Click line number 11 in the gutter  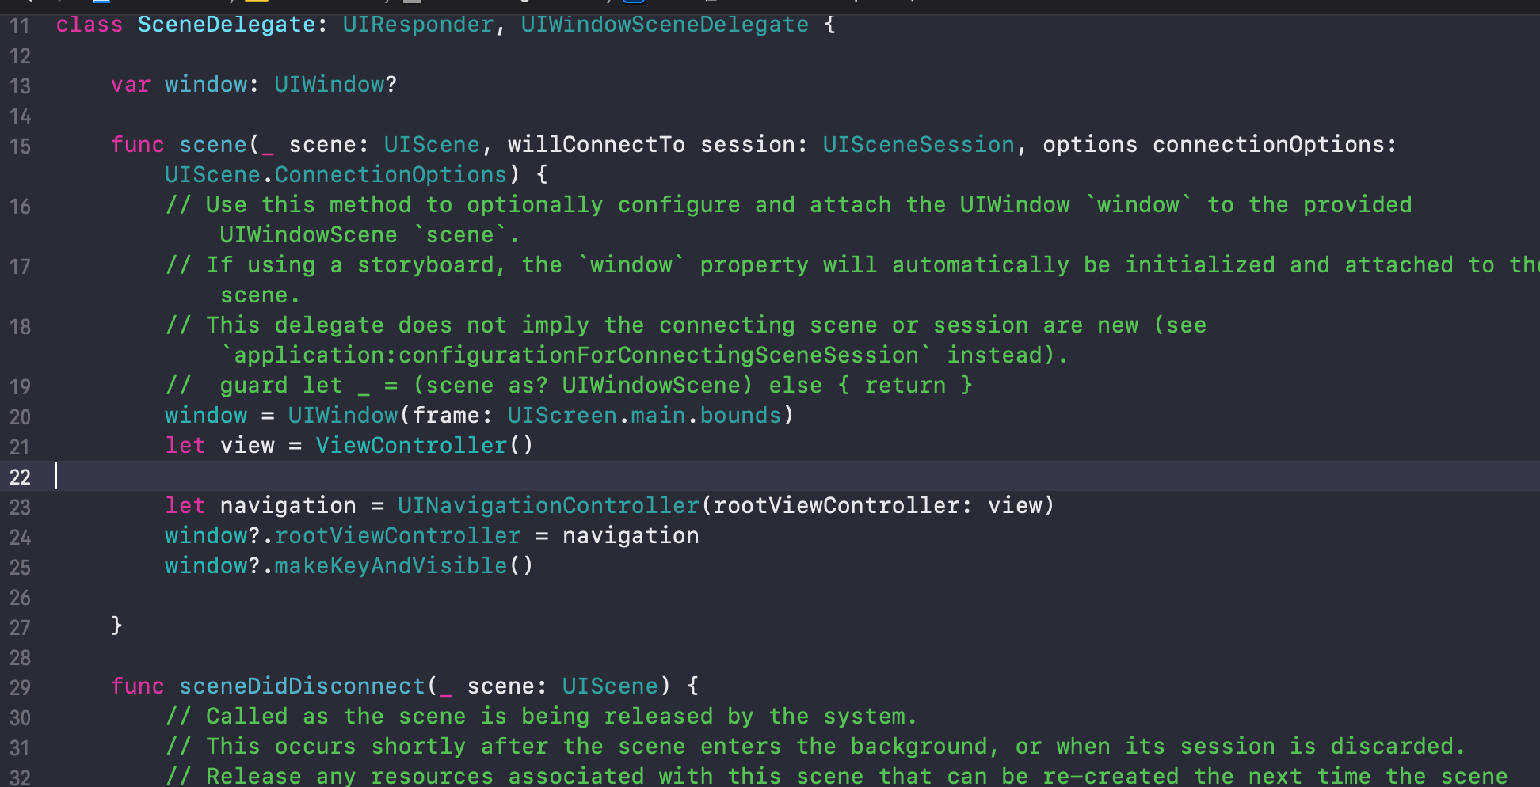(20, 26)
